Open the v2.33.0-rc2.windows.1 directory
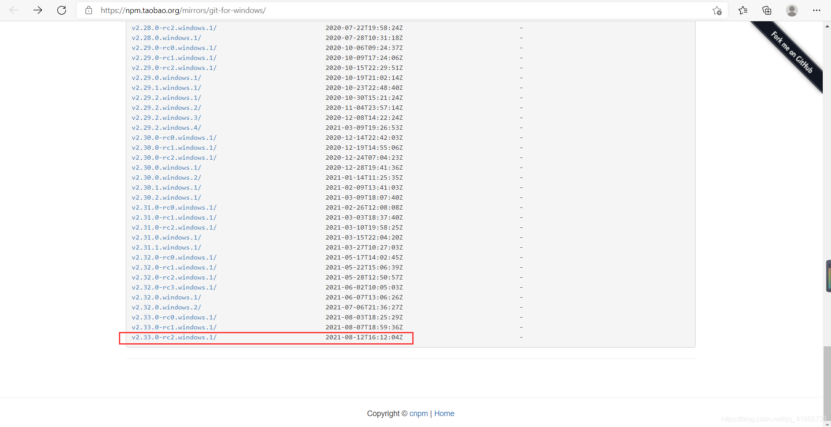The image size is (831, 427). click(x=174, y=337)
